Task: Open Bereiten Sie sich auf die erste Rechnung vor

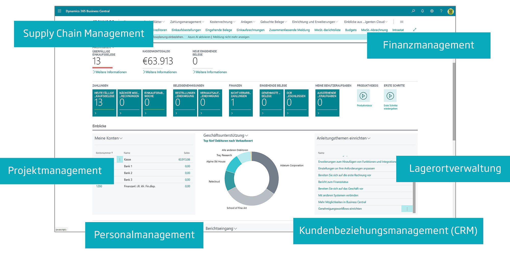Action: pos(345,175)
